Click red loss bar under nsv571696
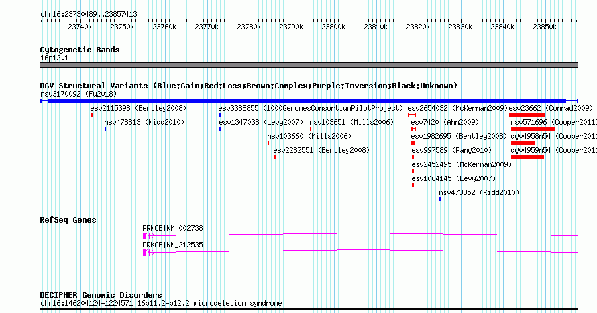The width and height of the screenshot is (597, 313). click(x=533, y=129)
